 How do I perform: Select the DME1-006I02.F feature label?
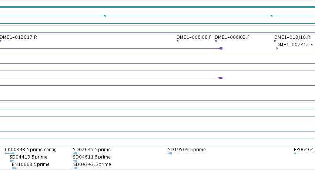[232, 37]
